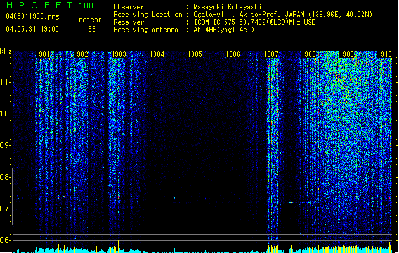The width and height of the screenshot is (399, 253).
Task: Click the 1901 time marker label
Action: pyautogui.click(x=43, y=54)
